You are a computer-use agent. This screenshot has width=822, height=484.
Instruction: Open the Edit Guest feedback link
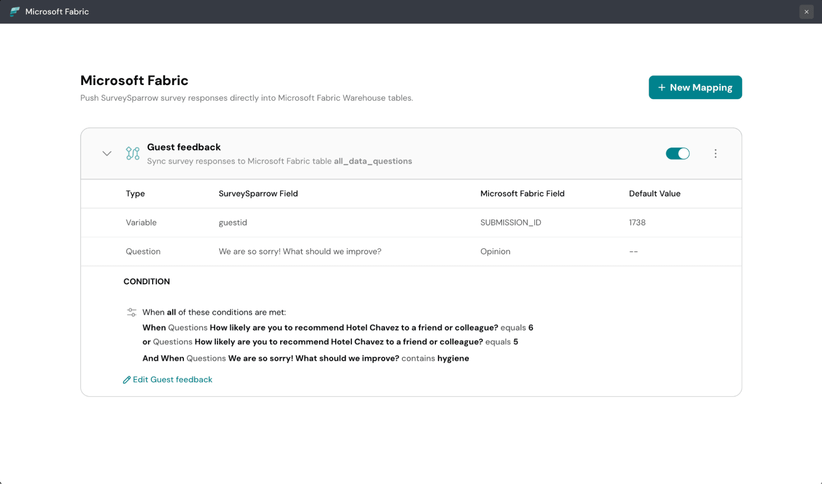(172, 380)
